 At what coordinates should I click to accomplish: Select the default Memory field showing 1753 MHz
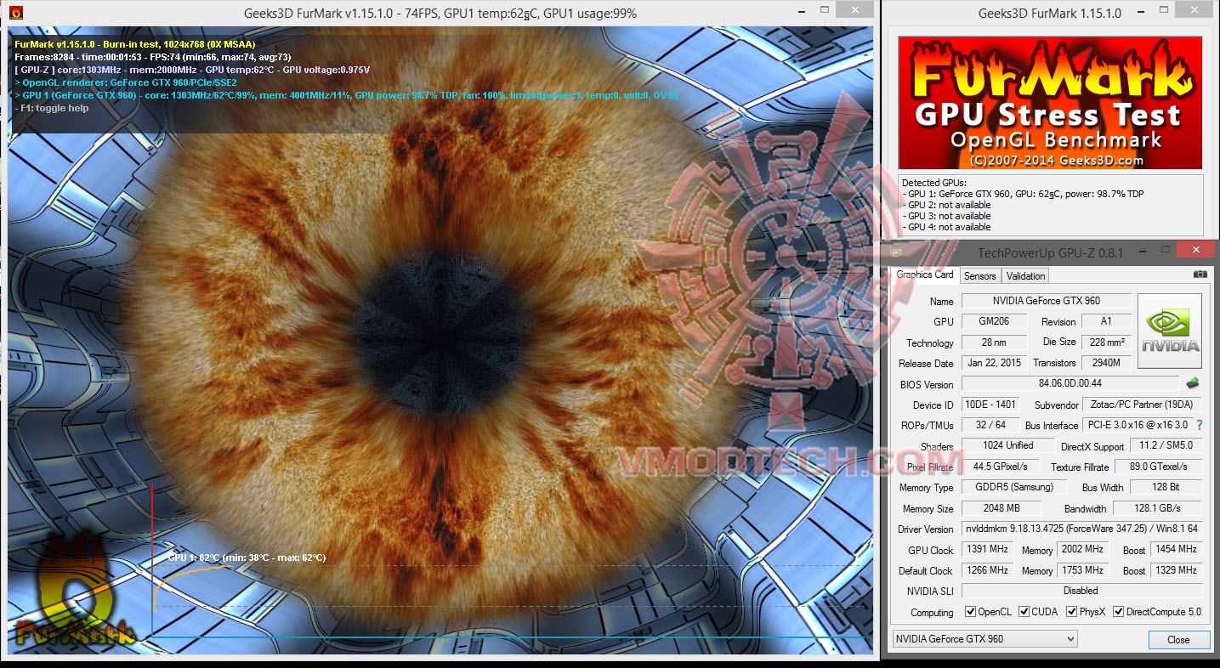[x=1082, y=570]
